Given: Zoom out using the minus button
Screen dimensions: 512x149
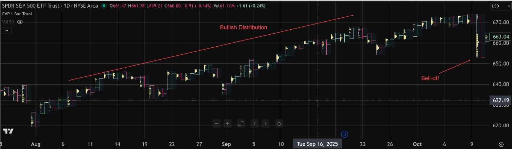Looking at the screenshot, I should pyautogui.click(x=217, y=124).
